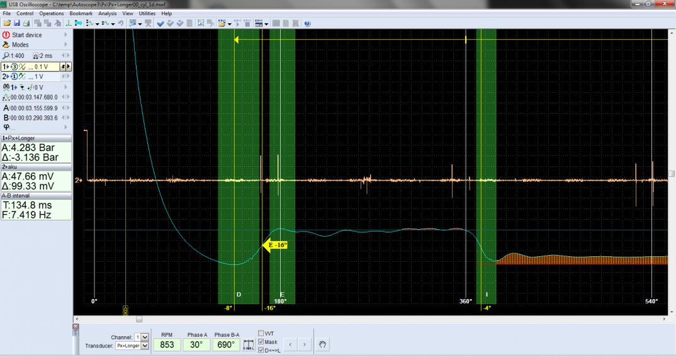Click the Save disk icon in toolbar
The height and width of the screenshot is (357, 676).
coord(16,23)
